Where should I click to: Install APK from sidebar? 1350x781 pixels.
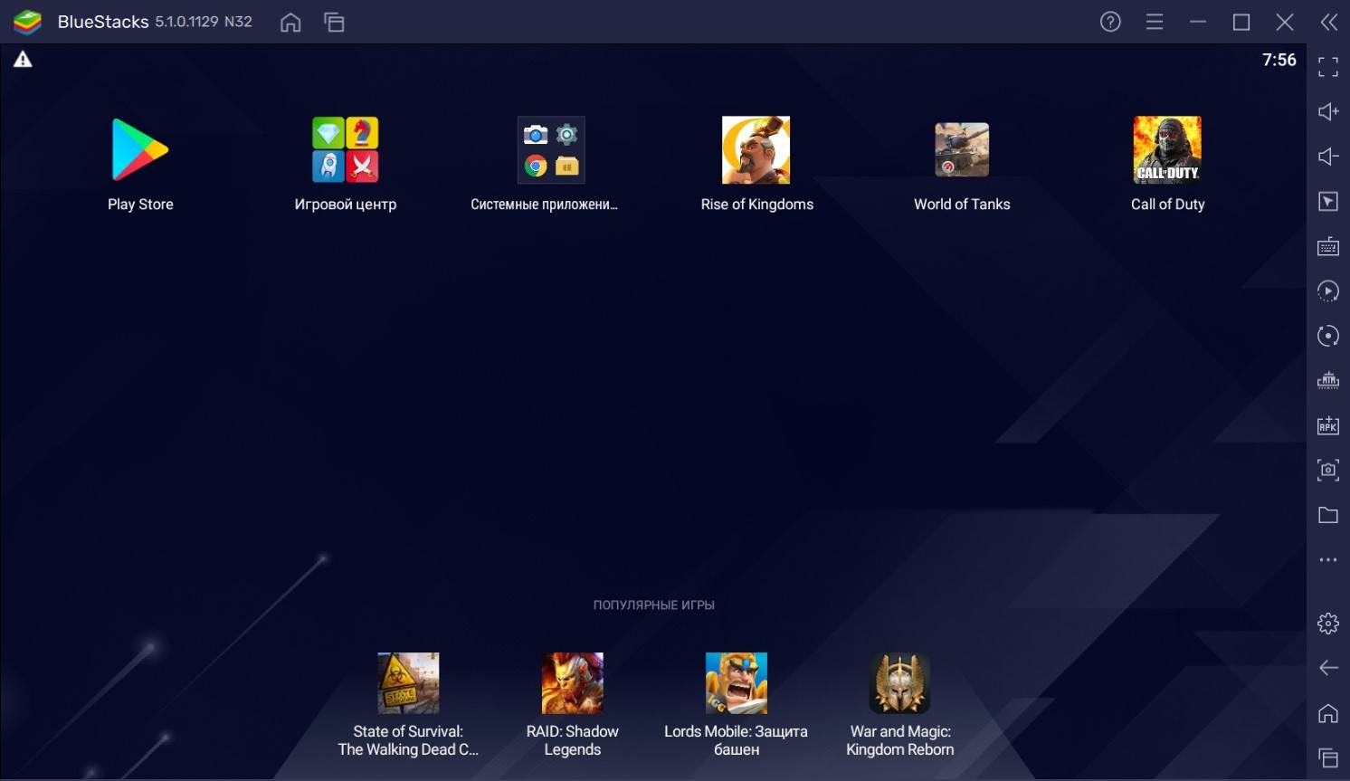pyautogui.click(x=1328, y=425)
